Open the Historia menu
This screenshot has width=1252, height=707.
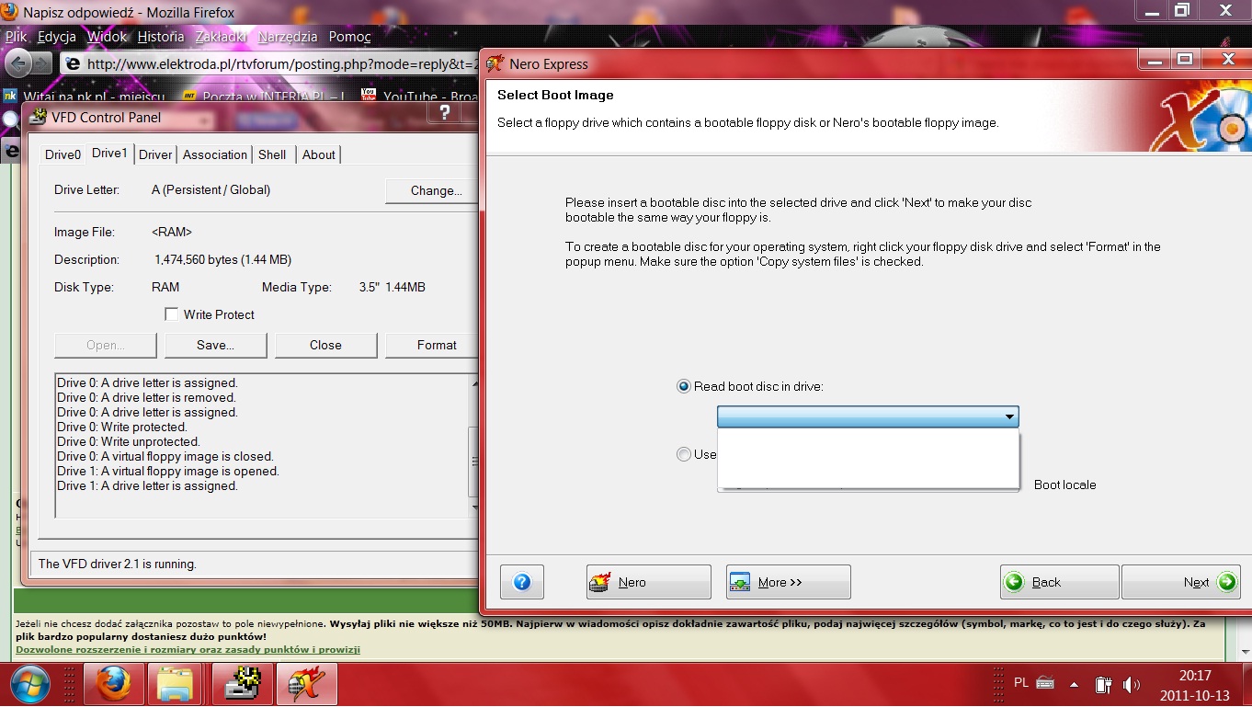[x=161, y=37]
